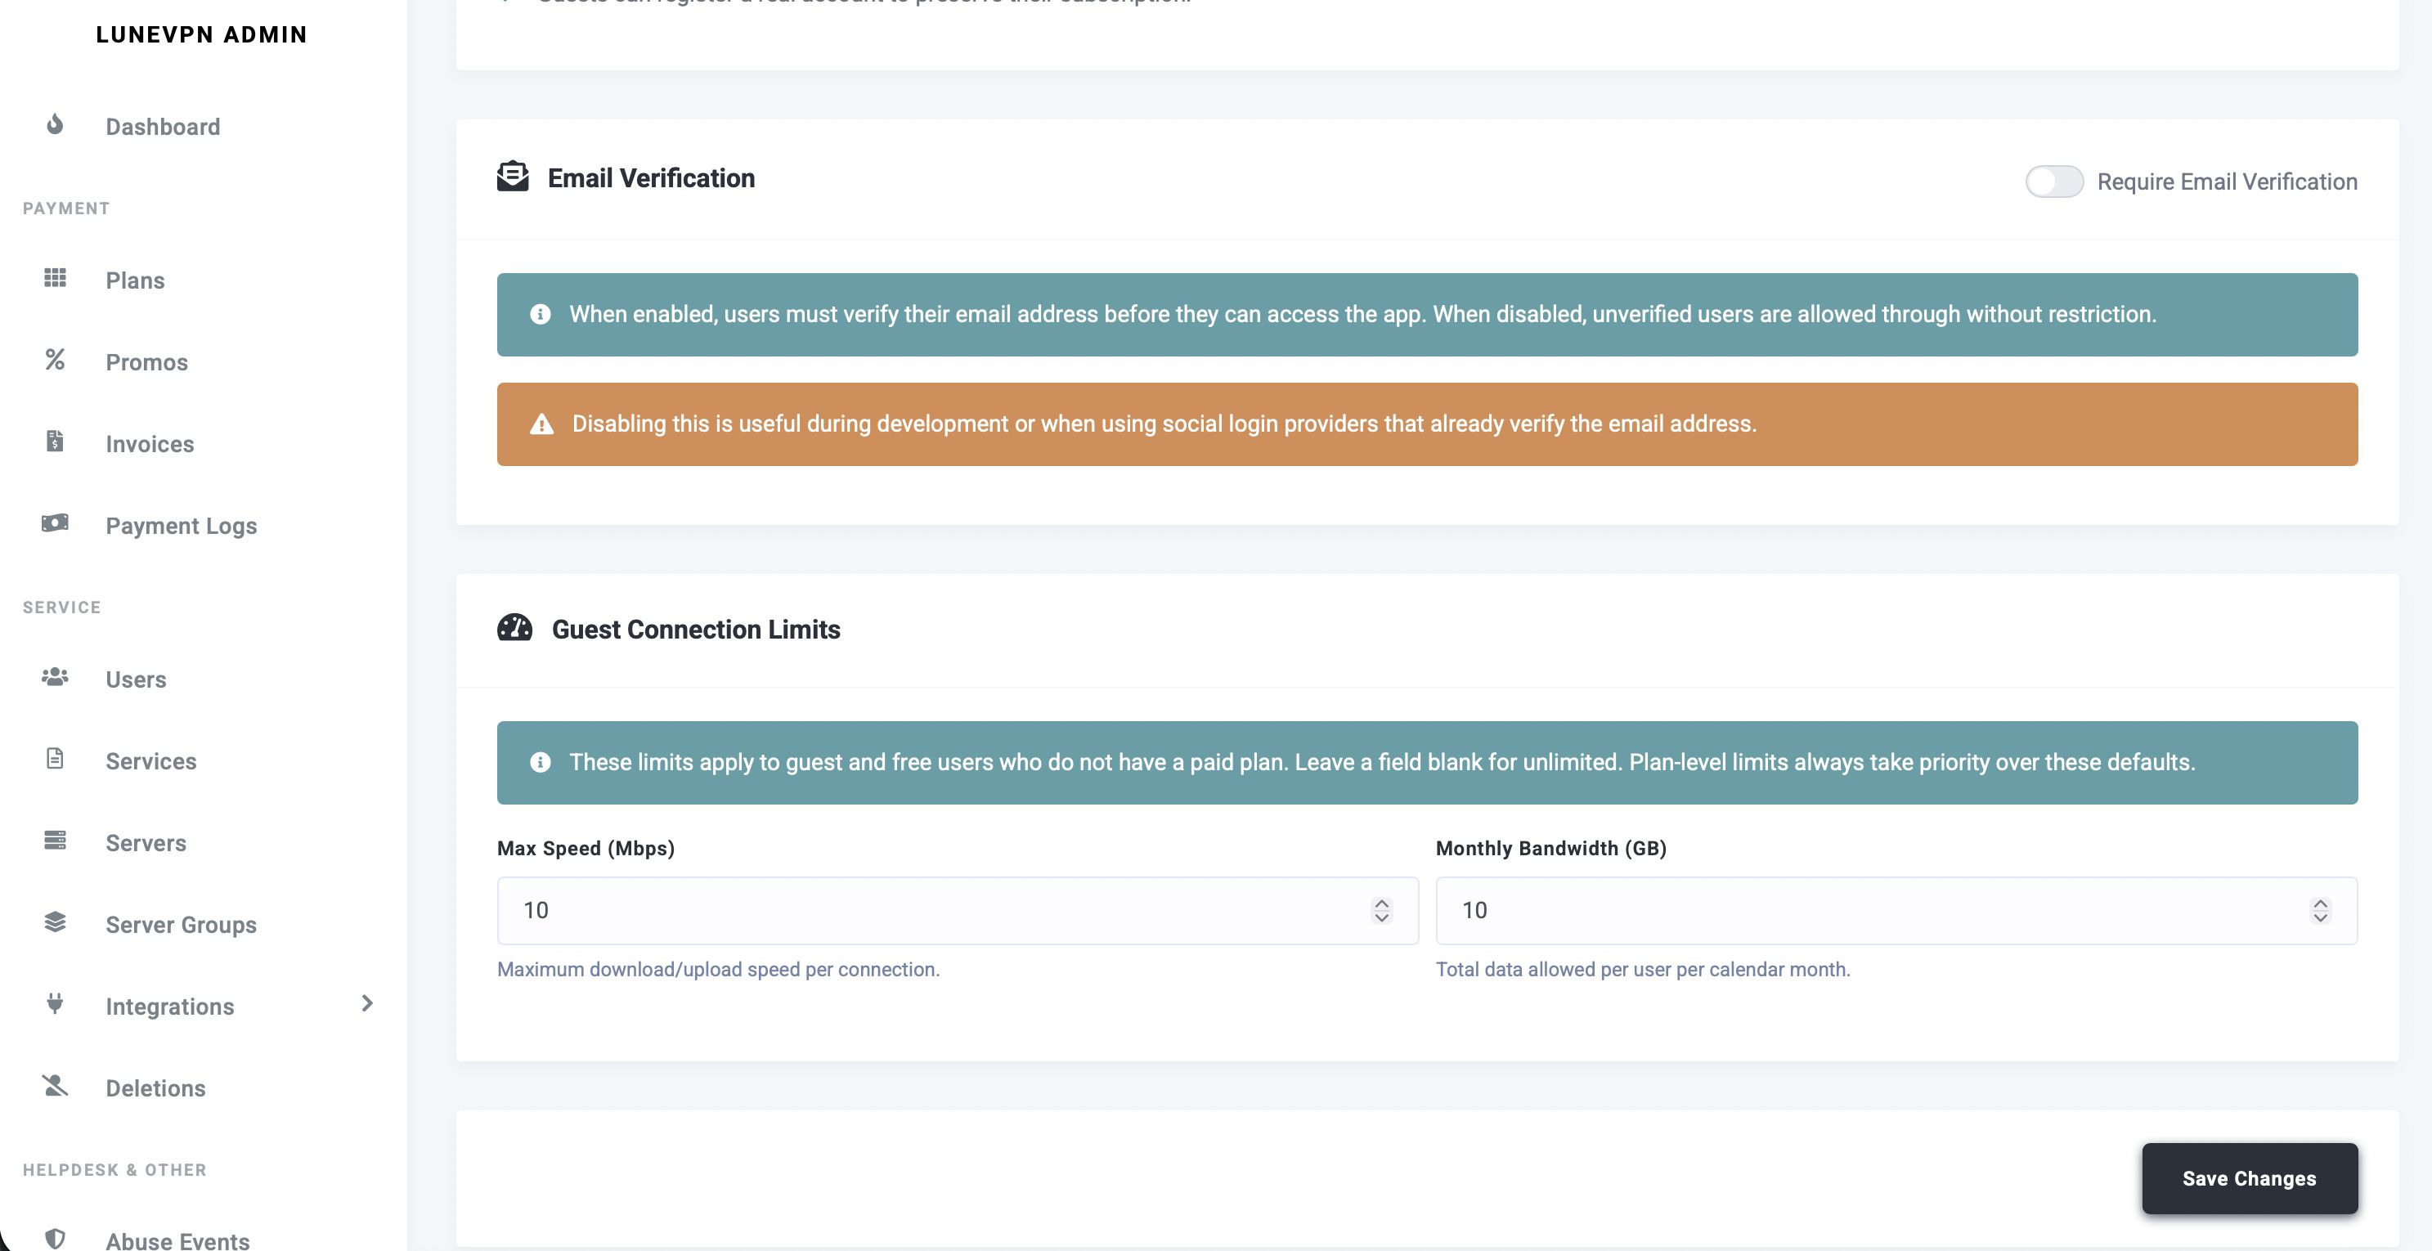Click the Payment Logs cash icon
The height and width of the screenshot is (1251, 2432).
click(55, 523)
